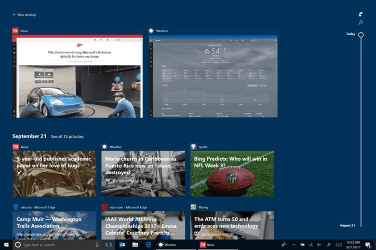Click the muted volume icon in the tray
This screenshot has width=376, height=250.
click(319, 245)
